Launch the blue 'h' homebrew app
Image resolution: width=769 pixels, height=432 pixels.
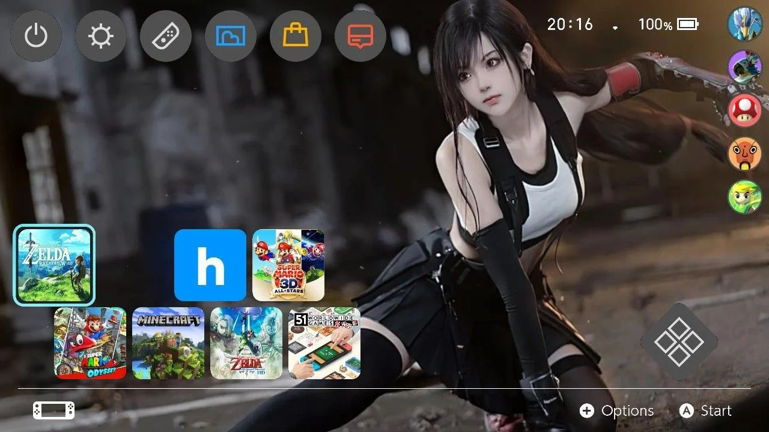[210, 265]
